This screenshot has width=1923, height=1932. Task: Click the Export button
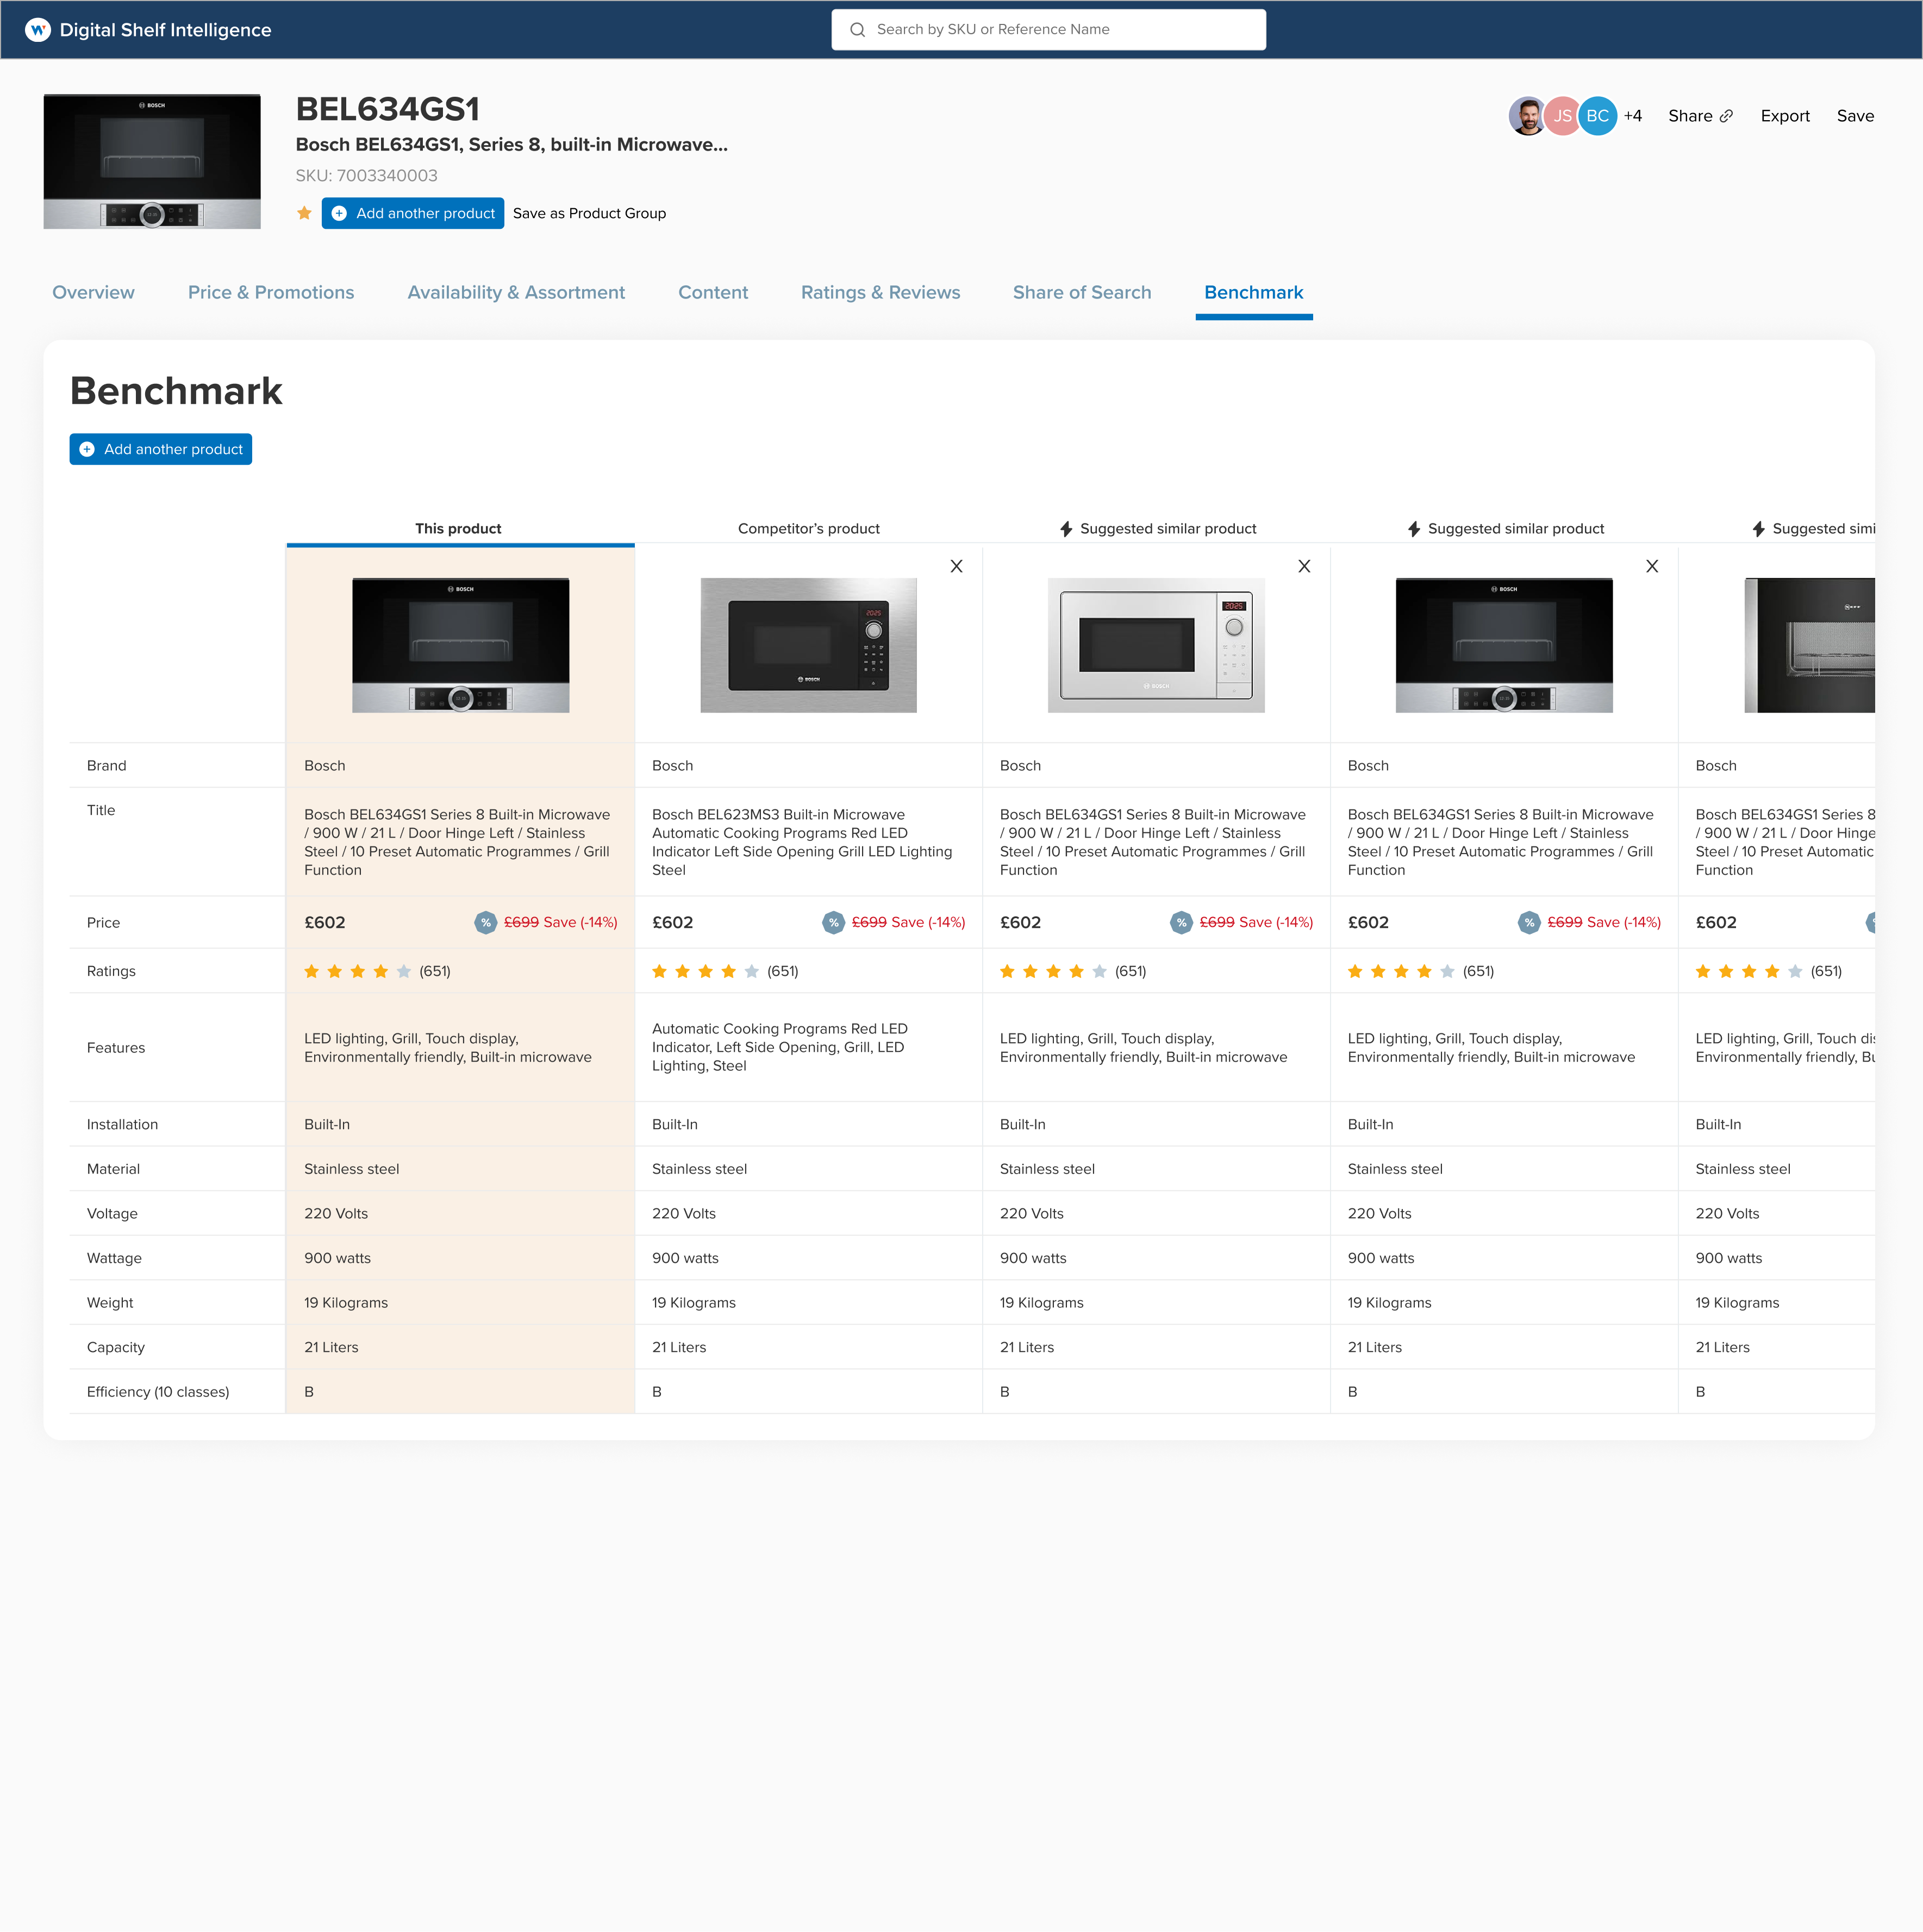pyautogui.click(x=1784, y=116)
